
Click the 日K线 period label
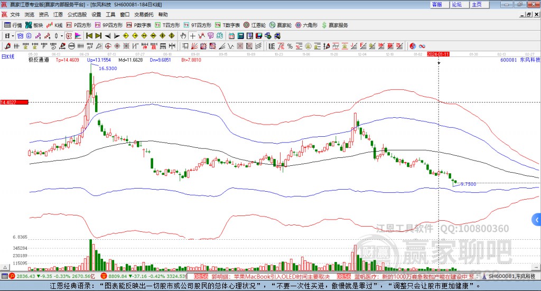click(7, 56)
